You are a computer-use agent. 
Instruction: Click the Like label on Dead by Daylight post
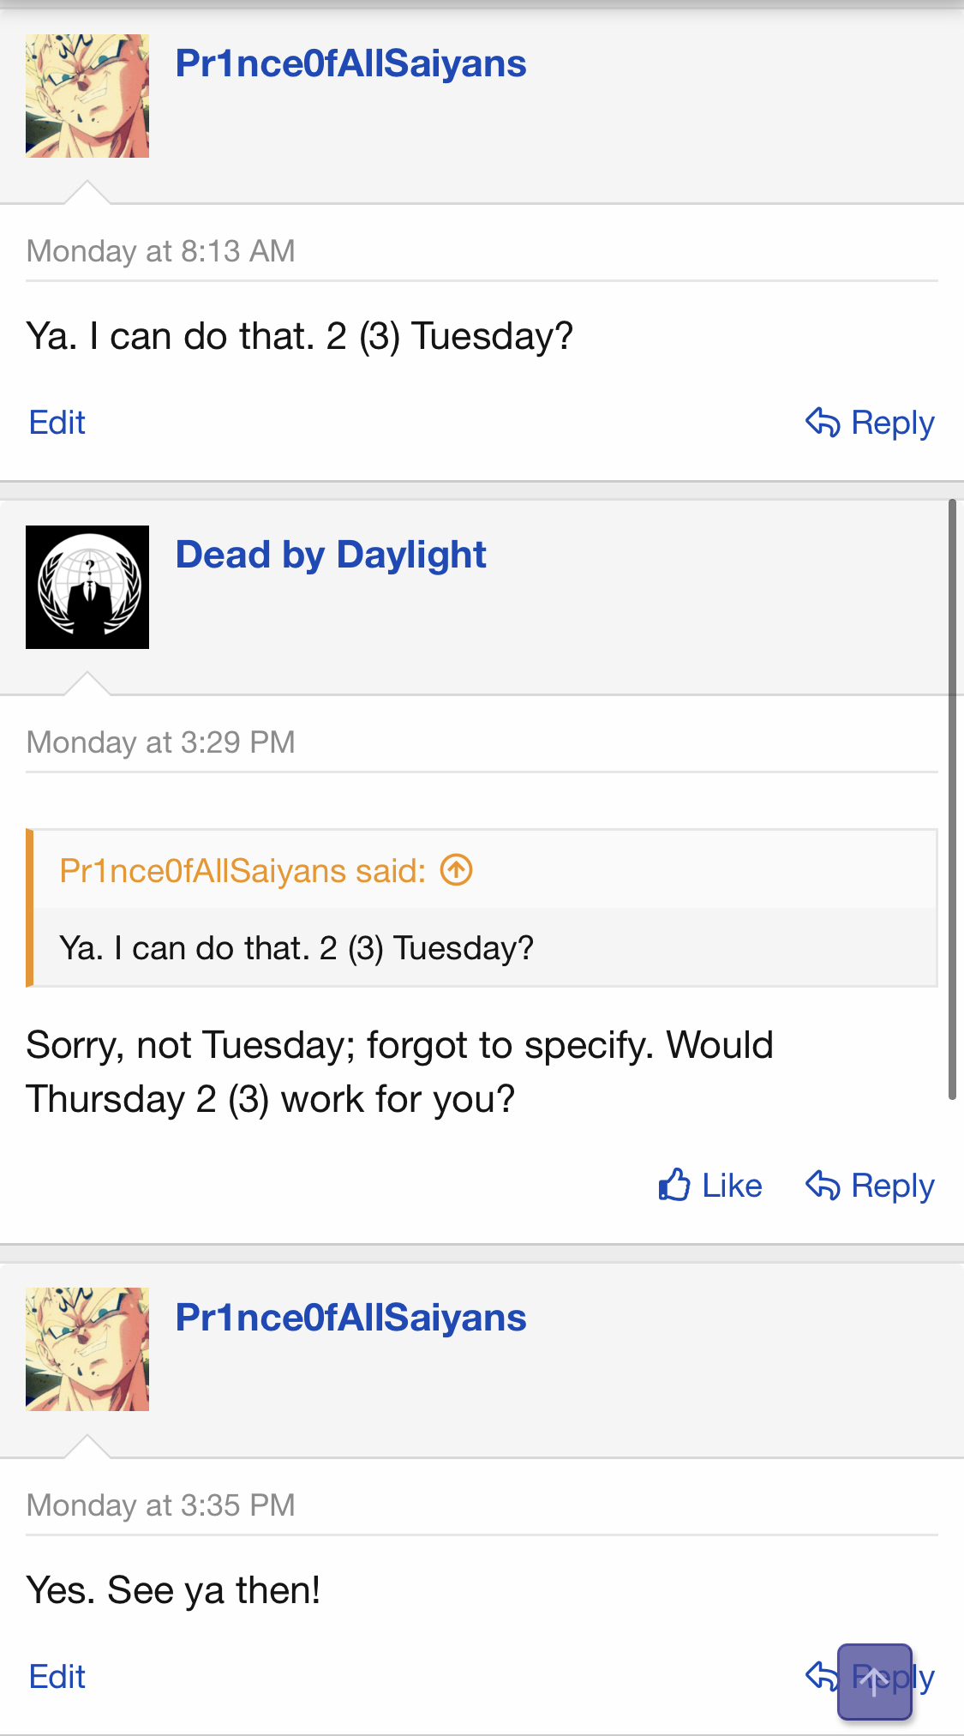coord(732,1186)
